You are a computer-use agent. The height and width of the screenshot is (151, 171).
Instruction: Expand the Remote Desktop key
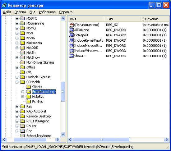coord(17,116)
